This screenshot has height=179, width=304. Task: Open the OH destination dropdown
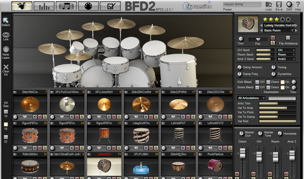[x=286, y=50]
